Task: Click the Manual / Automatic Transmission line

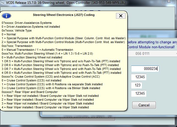Action: click(37, 50)
